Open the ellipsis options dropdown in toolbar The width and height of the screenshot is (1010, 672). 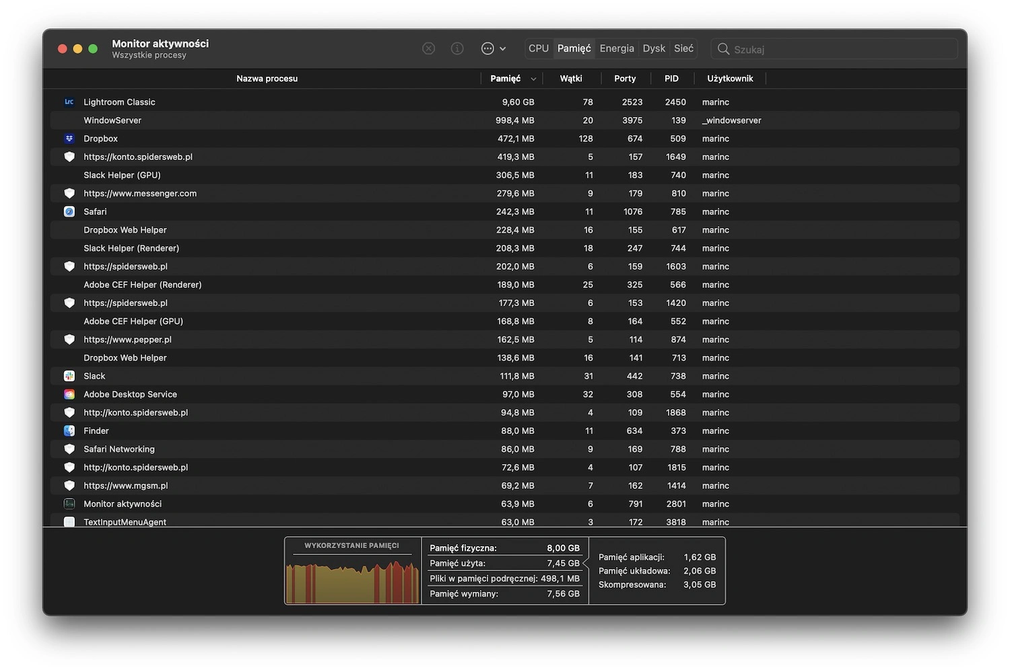point(494,48)
